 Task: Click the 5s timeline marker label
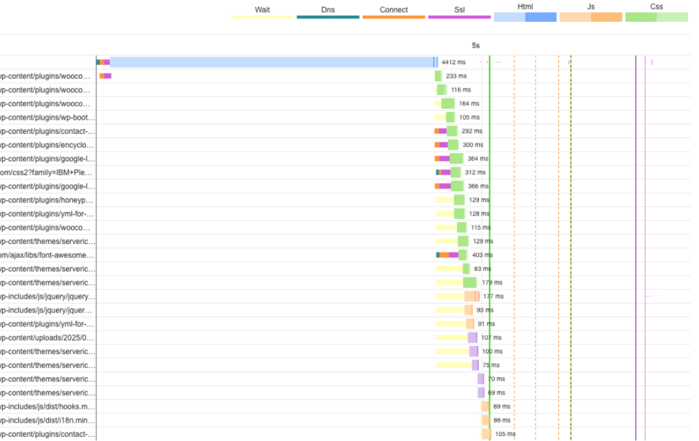click(x=476, y=45)
